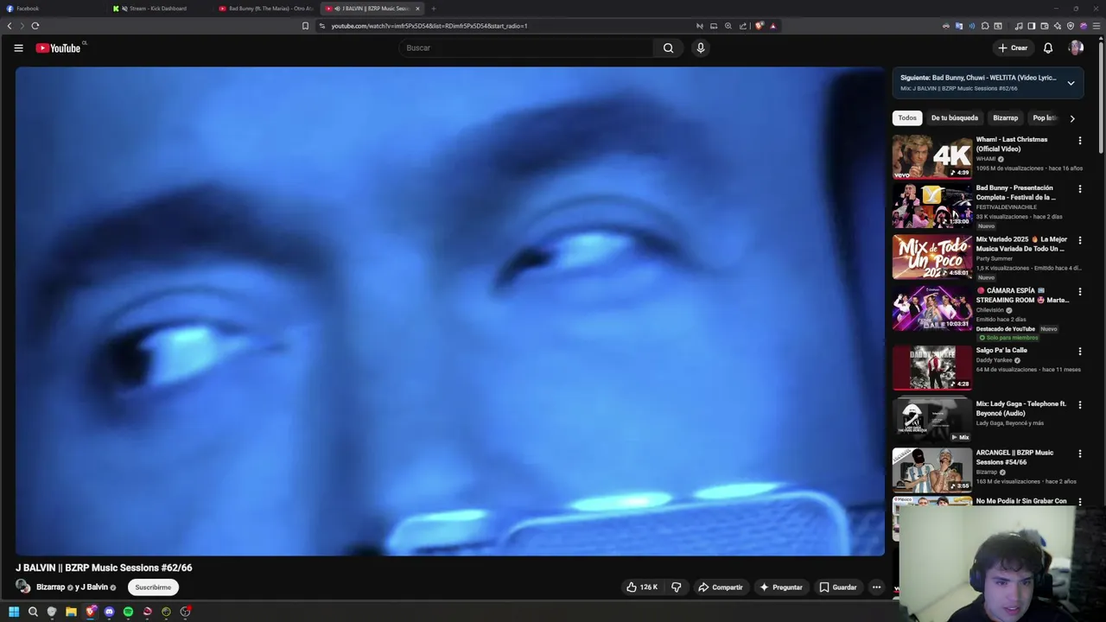Viewport: 1106px width, 622px height.
Task: Click the Crear button
Action: (1013, 48)
